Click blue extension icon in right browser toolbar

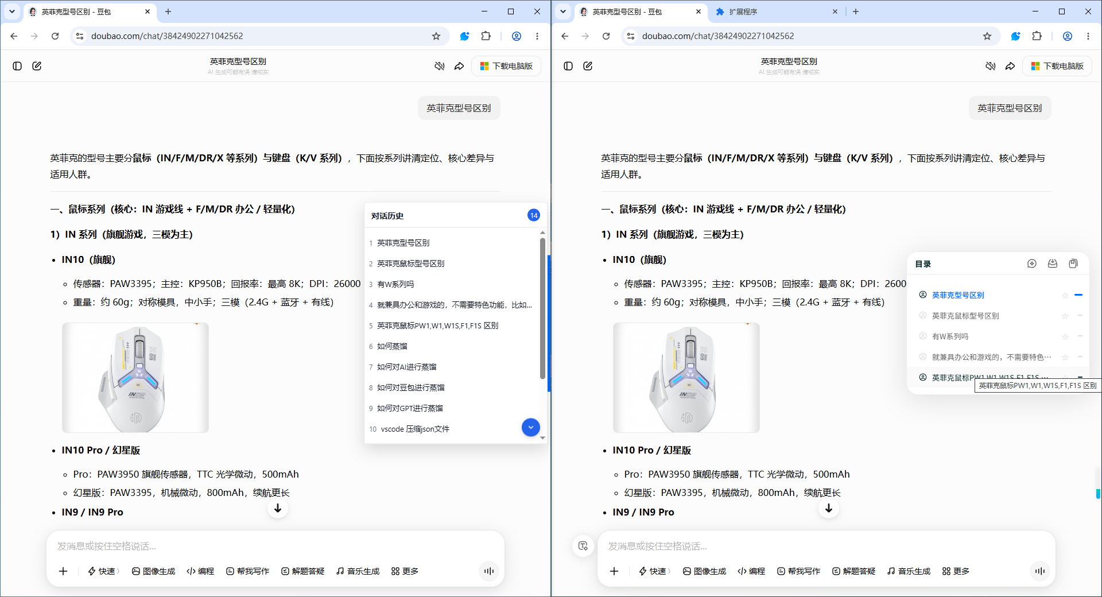[1016, 36]
